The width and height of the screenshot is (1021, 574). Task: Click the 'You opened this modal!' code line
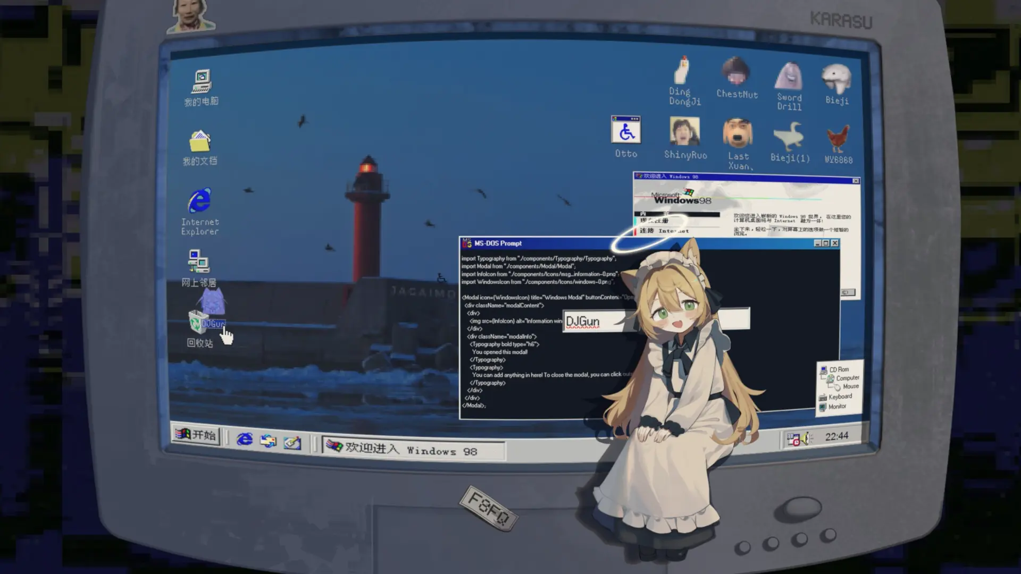point(500,352)
